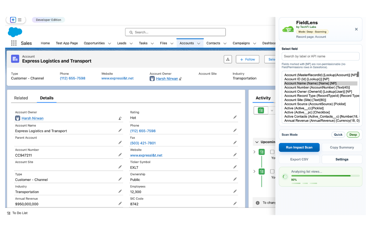
Task: Expand the second upcoming task row
Action: (254, 171)
